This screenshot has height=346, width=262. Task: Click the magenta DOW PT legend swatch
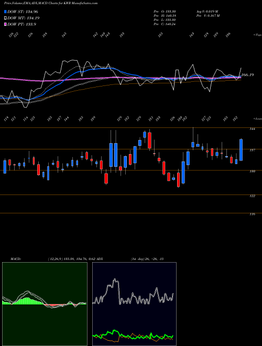coord(5,24)
